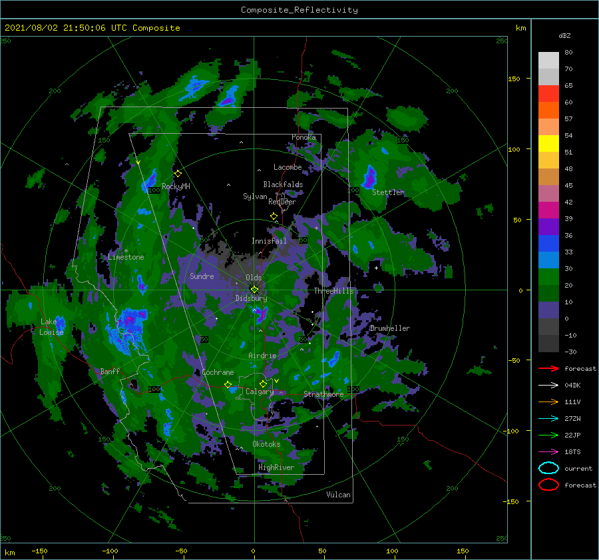The height and width of the screenshot is (560, 599).
Task: Click the 18TS legend label
Action: click(x=572, y=452)
